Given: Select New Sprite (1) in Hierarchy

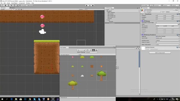Looking at the screenshot, I should pos(111,15).
